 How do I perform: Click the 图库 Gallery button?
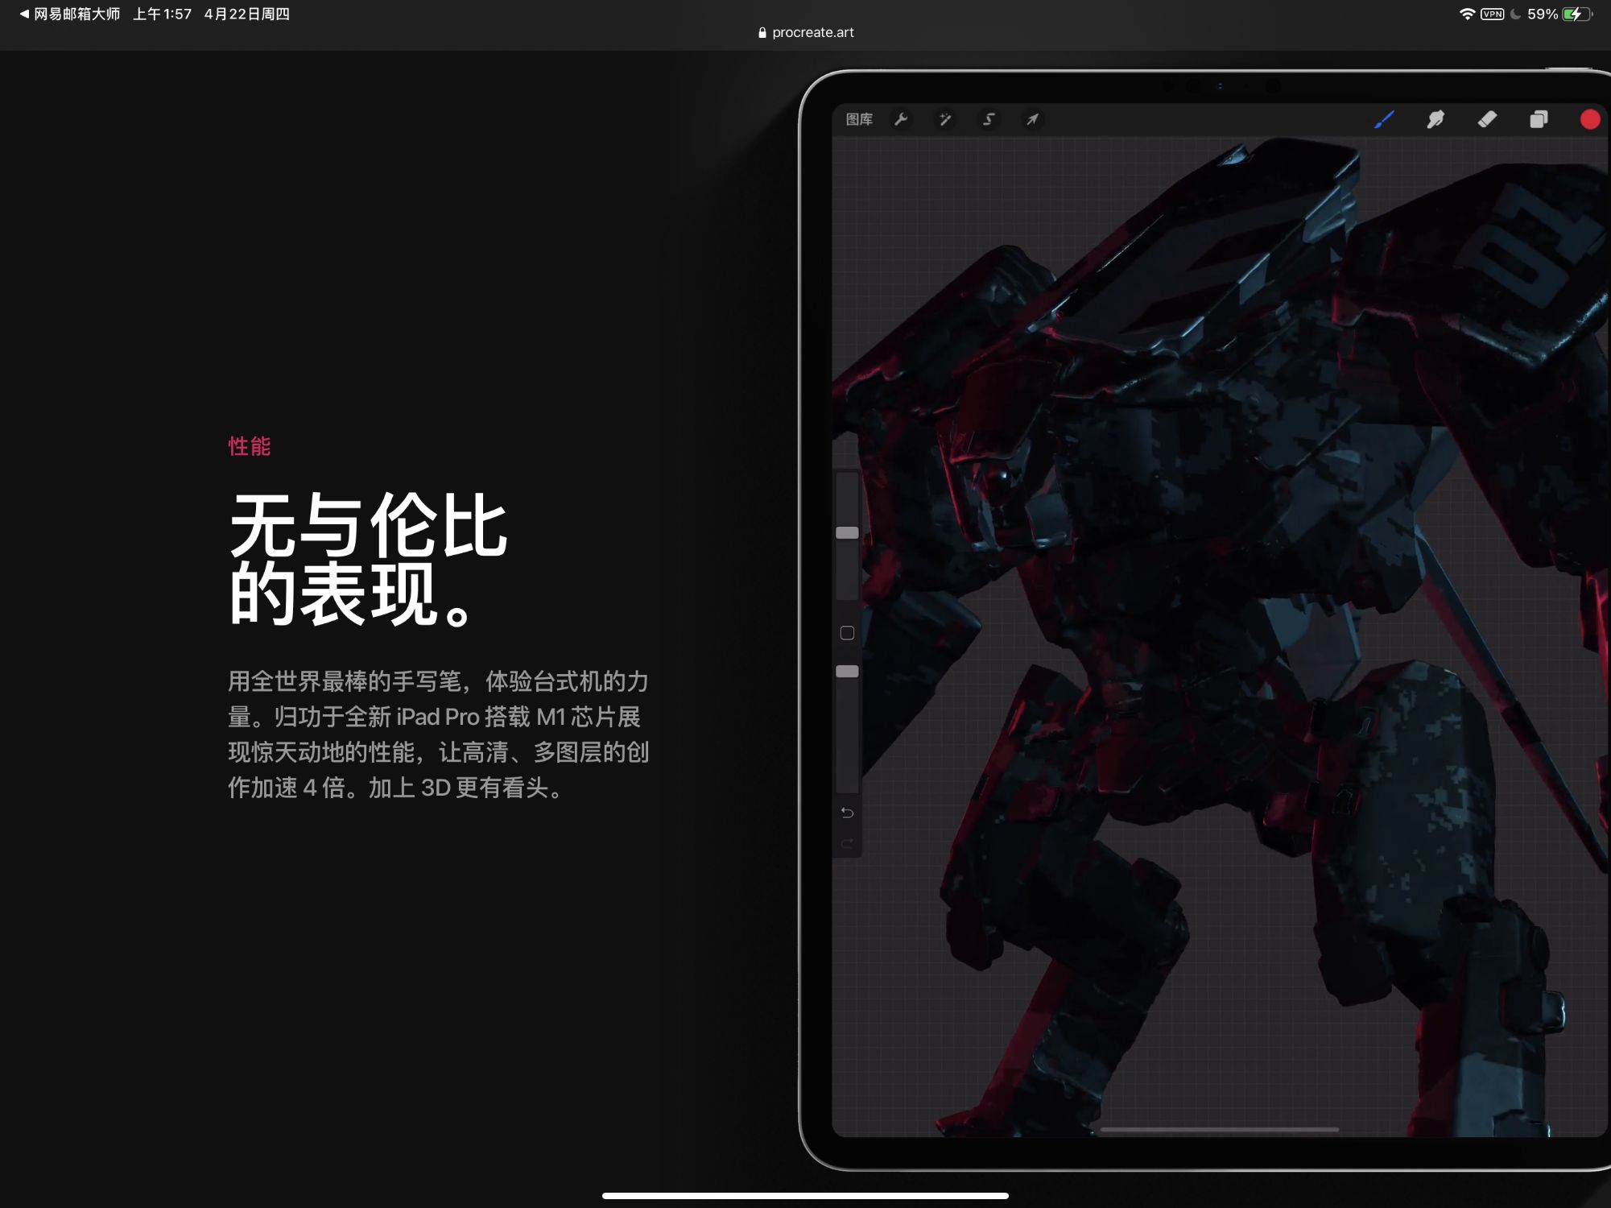[859, 119]
